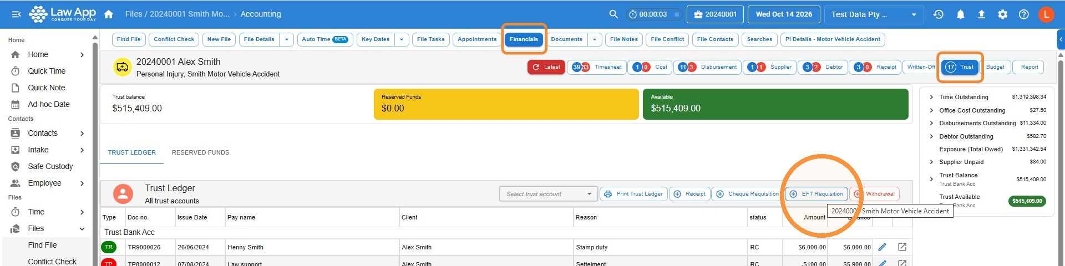
Task: Expand the Disbursements Outstanding row
Action: pos(931,123)
